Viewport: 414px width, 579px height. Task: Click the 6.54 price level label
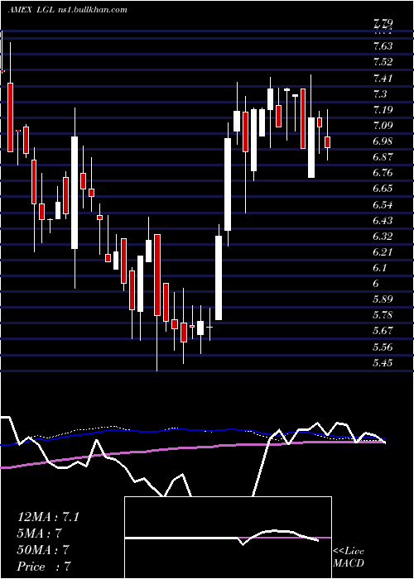[383, 204]
